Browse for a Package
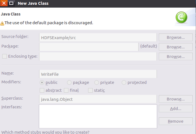The height and width of the screenshot is (134, 196). tap(175, 47)
